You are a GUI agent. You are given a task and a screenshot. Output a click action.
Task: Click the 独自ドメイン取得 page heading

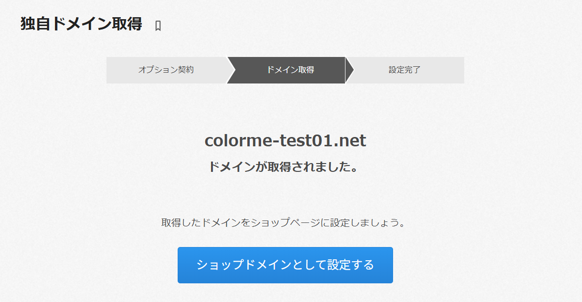click(81, 24)
